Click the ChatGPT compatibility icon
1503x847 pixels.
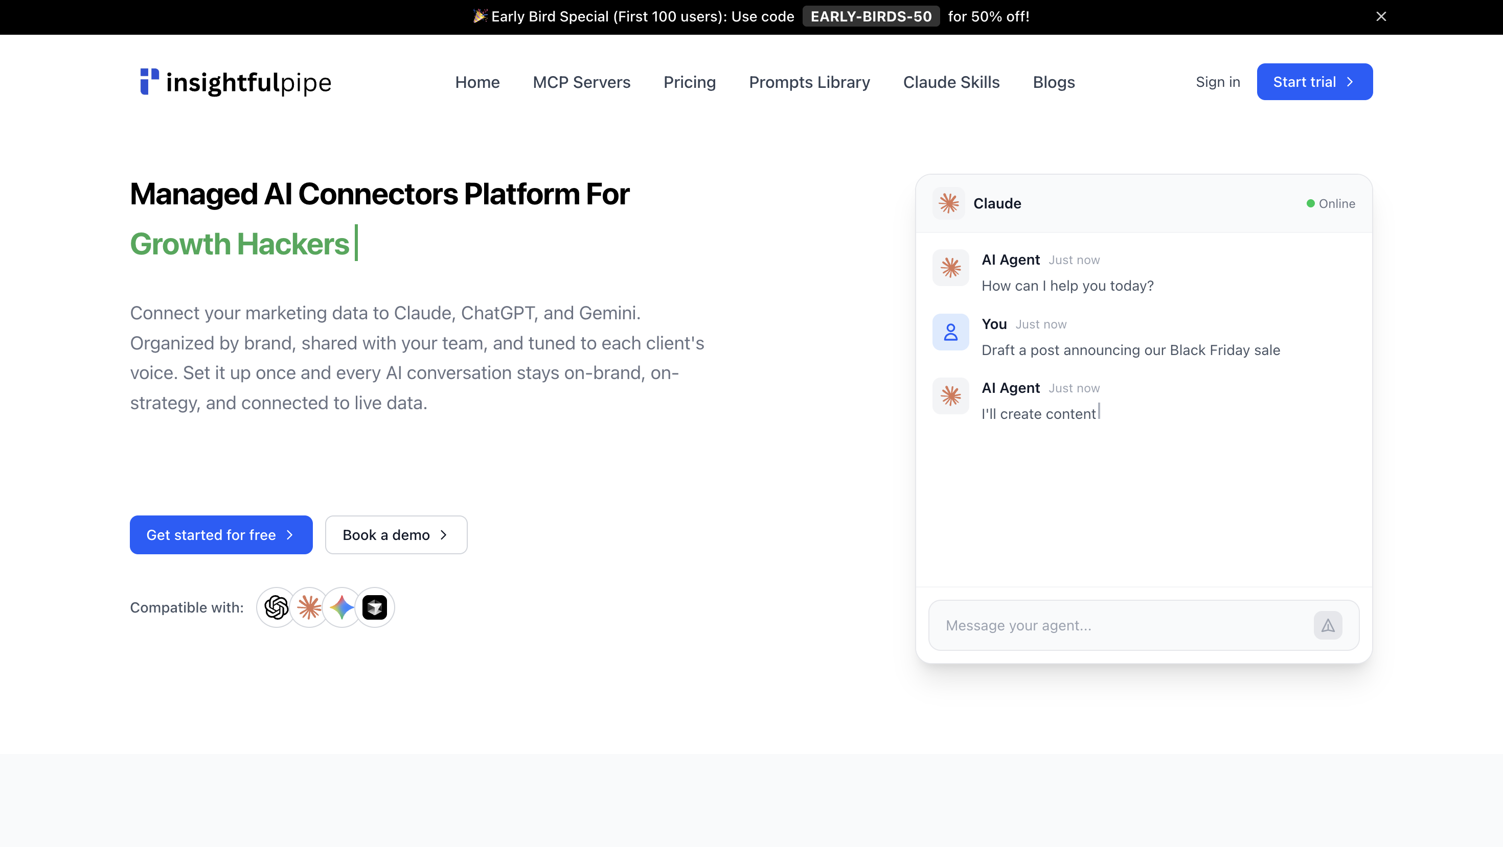pyautogui.click(x=276, y=607)
